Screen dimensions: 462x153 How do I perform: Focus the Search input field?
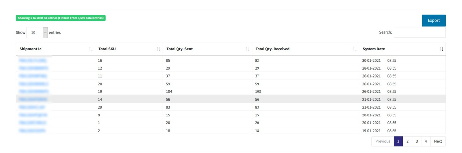[420, 32]
